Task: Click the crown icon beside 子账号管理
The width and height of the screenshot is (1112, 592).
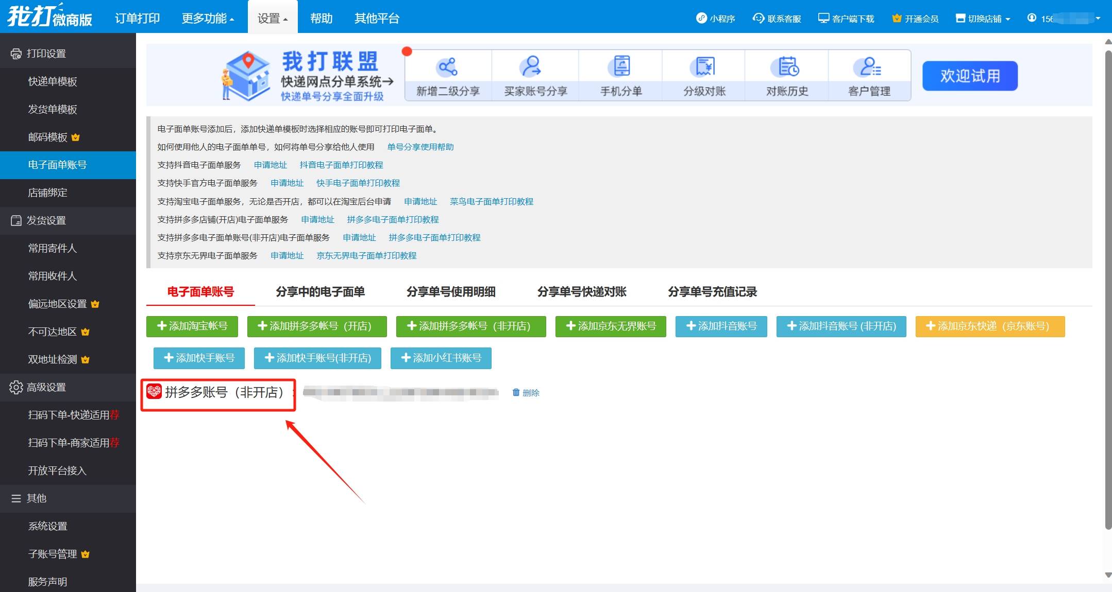Action: (x=85, y=554)
